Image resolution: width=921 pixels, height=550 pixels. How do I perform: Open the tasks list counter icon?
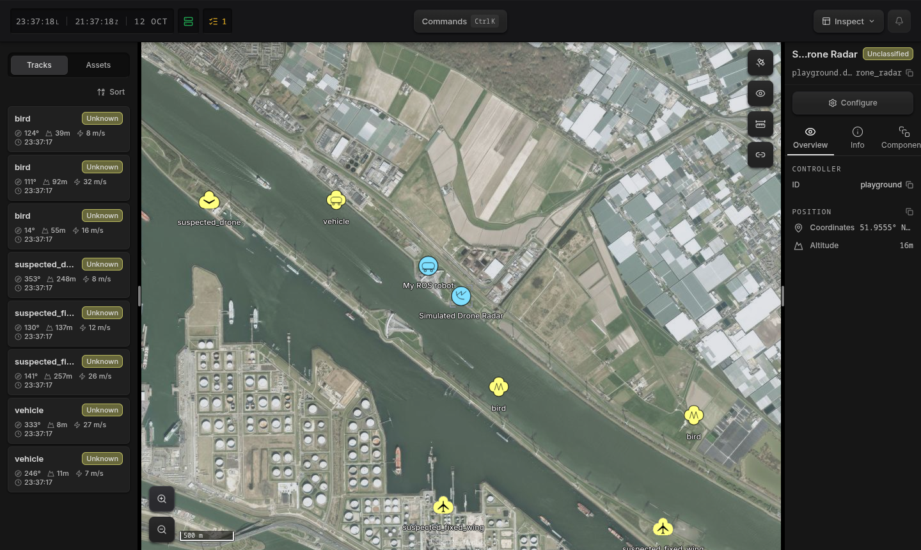[x=217, y=21]
